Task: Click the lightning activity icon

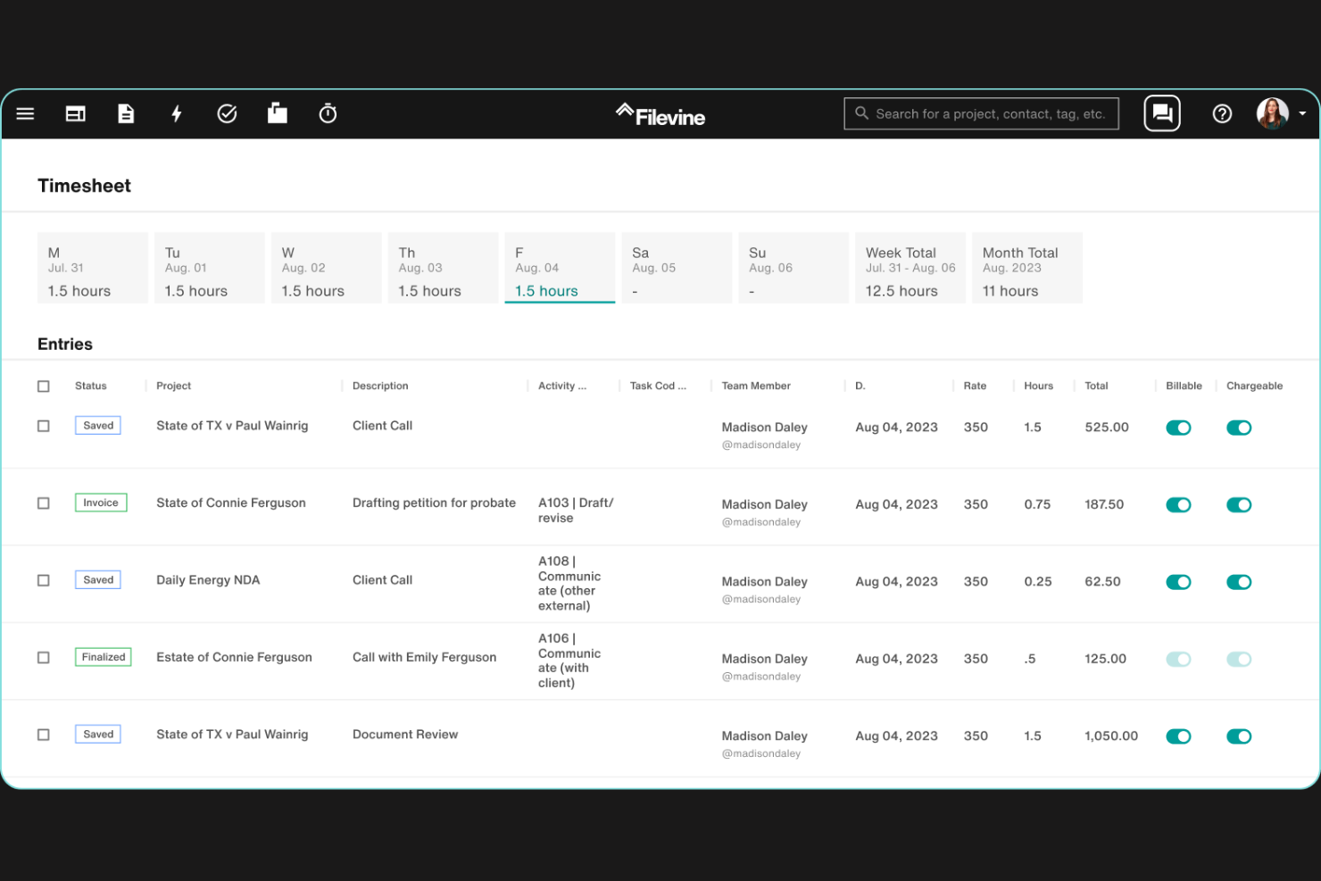Action: click(x=177, y=113)
